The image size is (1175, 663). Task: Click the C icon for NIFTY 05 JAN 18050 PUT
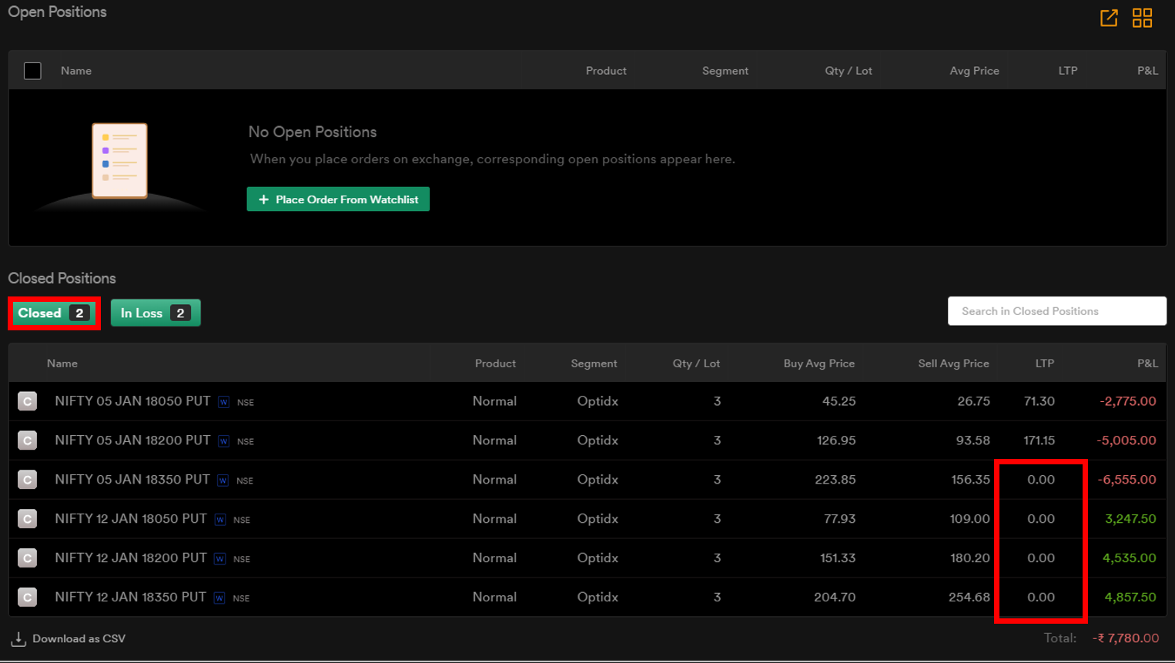click(x=28, y=401)
